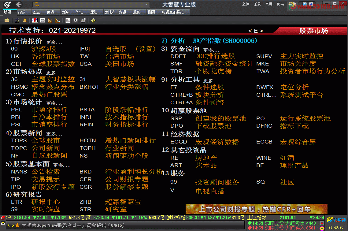Open the 沪深A股 link
This screenshot has width=348, height=231.
(x=44, y=49)
